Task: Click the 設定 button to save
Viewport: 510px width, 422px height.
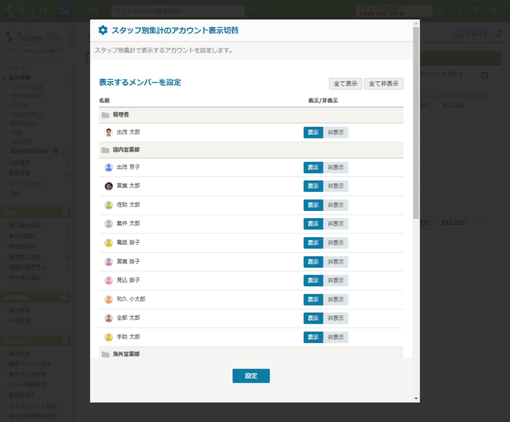Action: pyautogui.click(x=251, y=376)
